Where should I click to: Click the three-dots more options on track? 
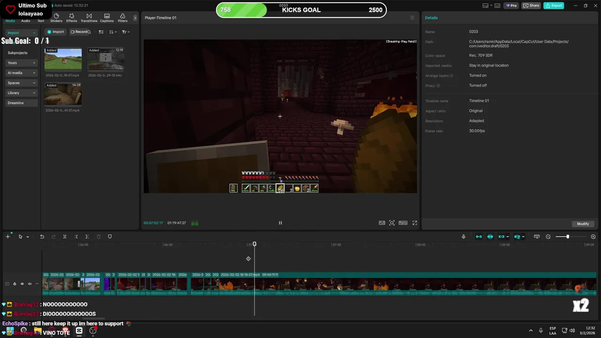point(37,284)
